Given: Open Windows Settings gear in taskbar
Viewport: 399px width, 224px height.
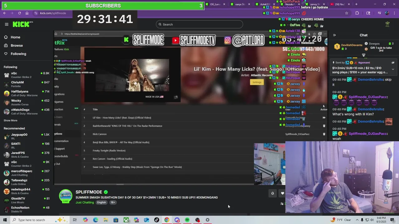Looking at the screenshot, I should point(208,220).
